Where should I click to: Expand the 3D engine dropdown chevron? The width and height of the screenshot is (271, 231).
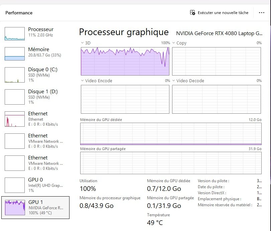(x=82, y=43)
